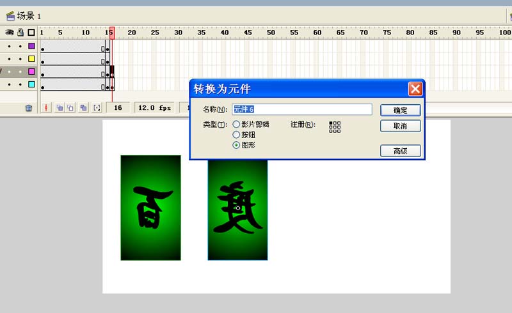Viewport: 512px width, 313px height.
Task: Toggle lock dot of the selected magenta-swatch layer
Action: point(20,72)
